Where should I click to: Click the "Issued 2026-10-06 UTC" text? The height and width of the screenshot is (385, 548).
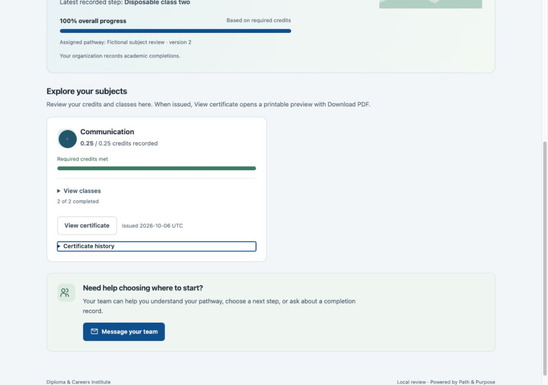[x=152, y=226]
